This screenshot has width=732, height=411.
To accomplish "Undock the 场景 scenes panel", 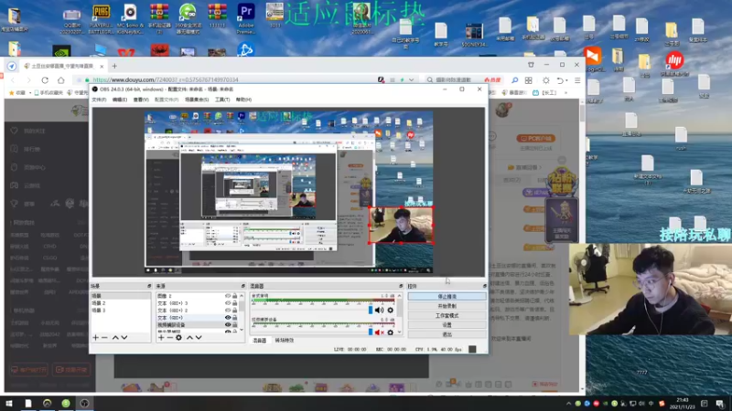I will click(149, 286).
